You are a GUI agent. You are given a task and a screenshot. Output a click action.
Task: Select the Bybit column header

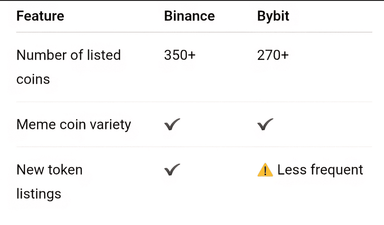[273, 16]
